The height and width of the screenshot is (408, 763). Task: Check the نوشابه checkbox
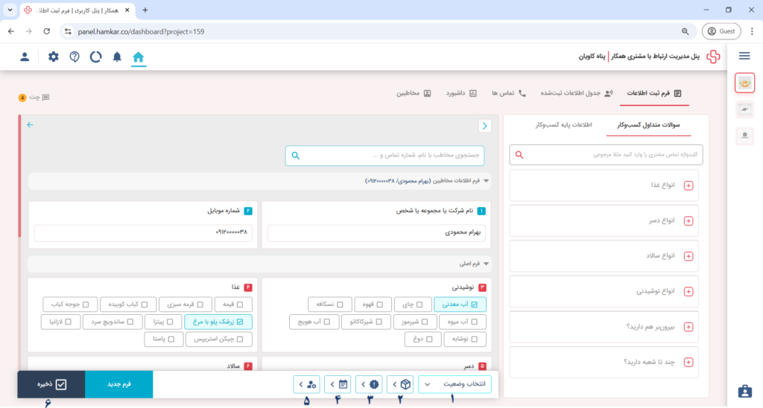click(474, 340)
